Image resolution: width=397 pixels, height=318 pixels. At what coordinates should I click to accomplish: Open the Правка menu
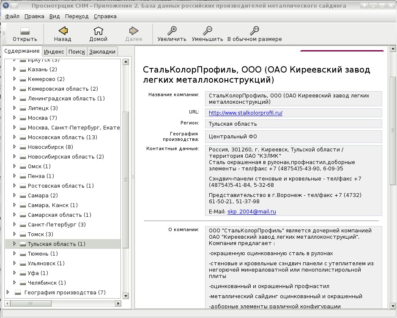coord(34,16)
